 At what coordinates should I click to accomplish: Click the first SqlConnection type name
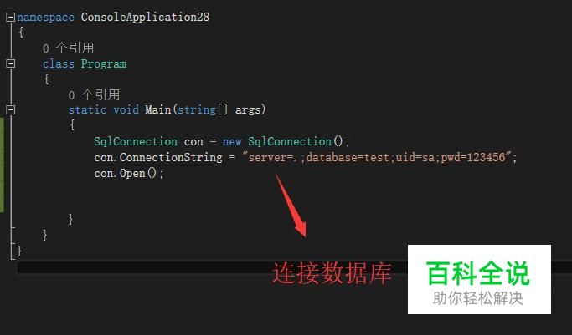[x=136, y=141]
